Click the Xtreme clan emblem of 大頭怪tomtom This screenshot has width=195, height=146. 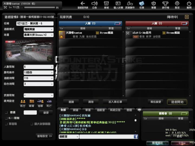coord(97,33)
